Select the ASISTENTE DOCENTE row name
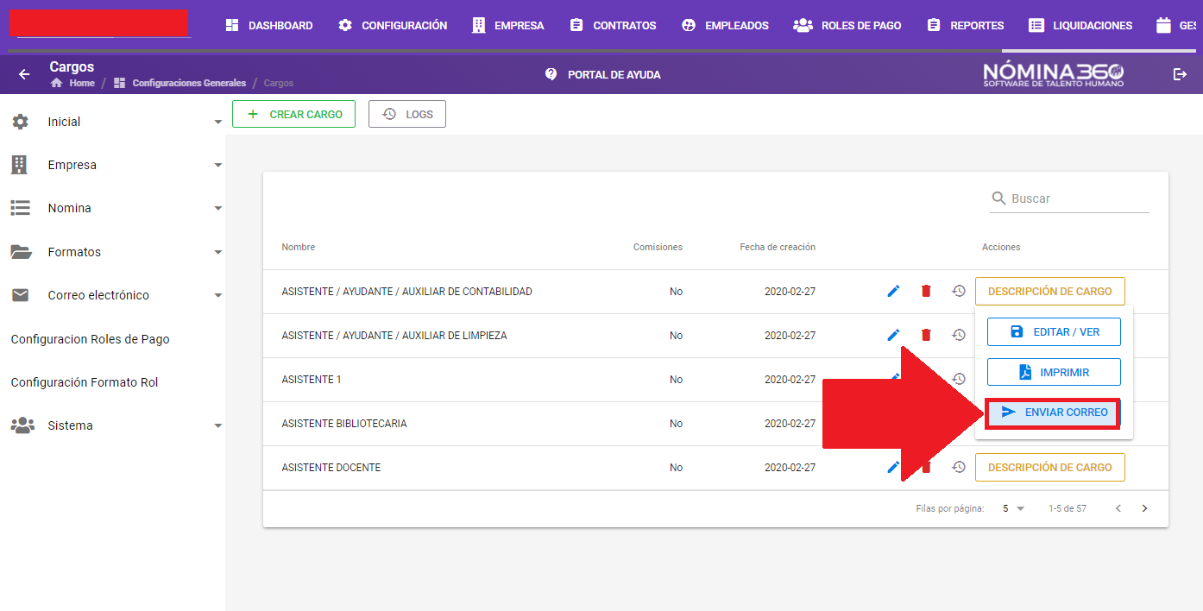Viewport: 1203px width, 611px height. [x=331, y=468]
